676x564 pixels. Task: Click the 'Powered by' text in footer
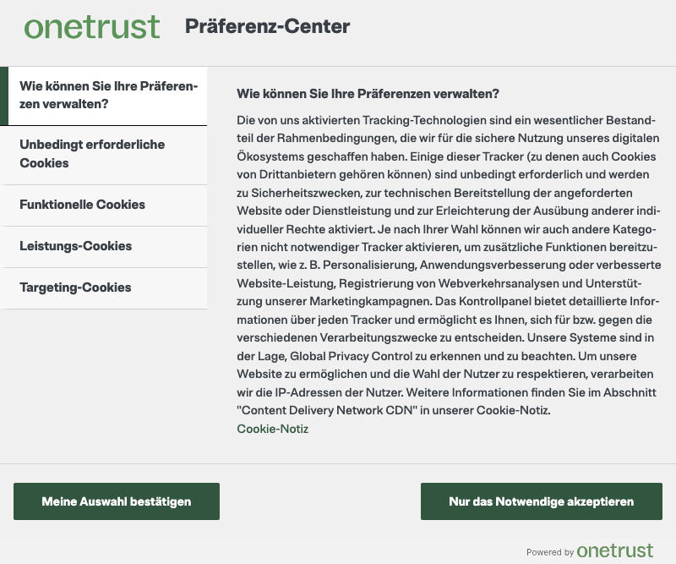point(550,552)
